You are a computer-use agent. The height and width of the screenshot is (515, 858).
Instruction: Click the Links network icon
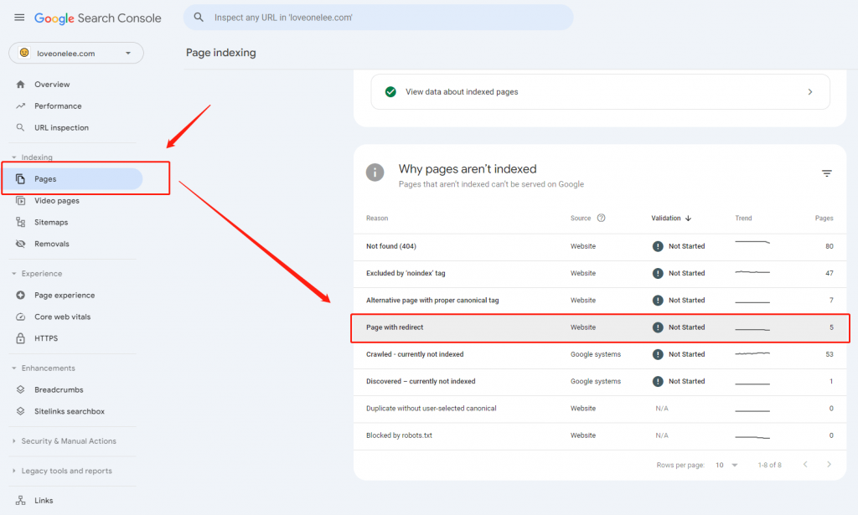tap(20, 500)
